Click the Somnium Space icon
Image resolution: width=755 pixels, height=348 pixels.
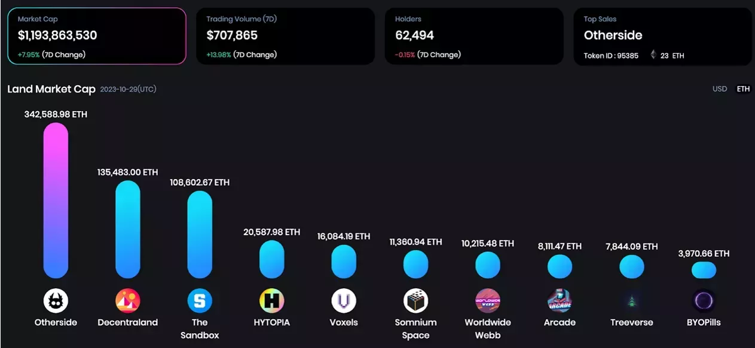coord(416,300)
